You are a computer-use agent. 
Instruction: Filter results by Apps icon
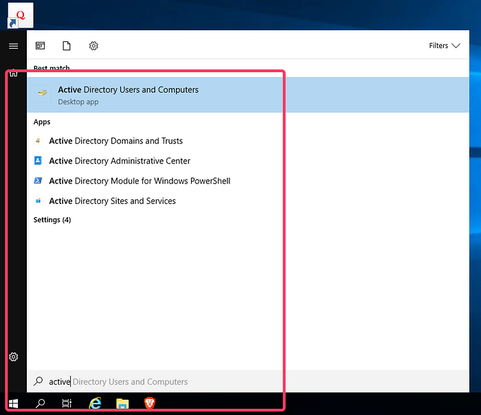click(40, 46)
